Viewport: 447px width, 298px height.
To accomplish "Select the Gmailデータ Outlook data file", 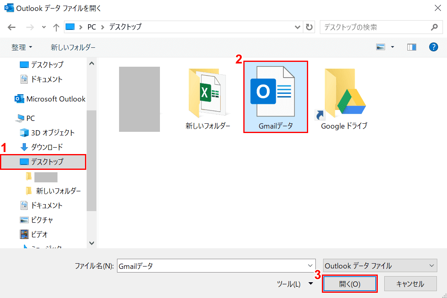I will point(276,97).
